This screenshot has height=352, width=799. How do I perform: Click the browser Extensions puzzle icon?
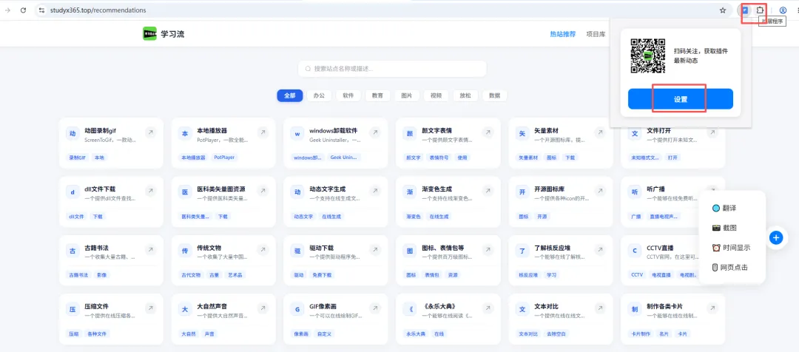761,10
